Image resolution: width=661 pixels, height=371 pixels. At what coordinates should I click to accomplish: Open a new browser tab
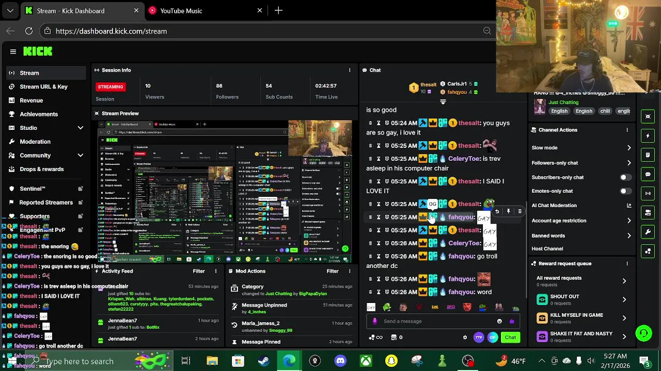[x=278, y=10]
